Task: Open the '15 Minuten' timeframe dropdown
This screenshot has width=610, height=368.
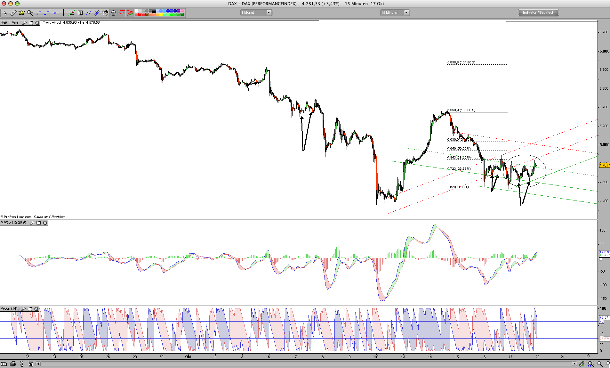Action: point(395,12)
